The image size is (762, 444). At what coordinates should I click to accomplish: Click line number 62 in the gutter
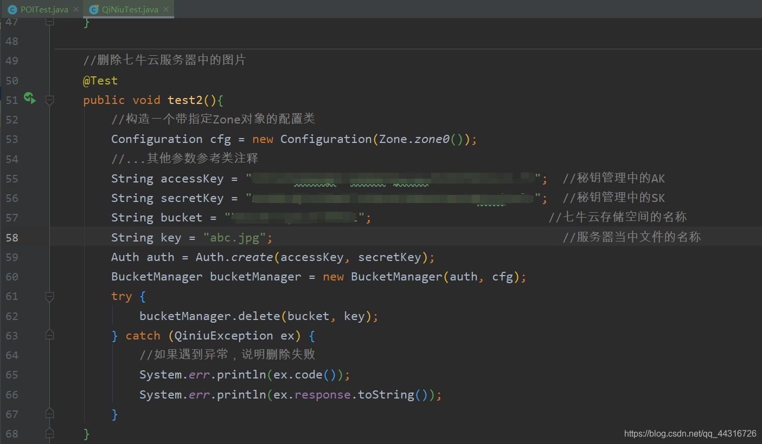(x=12, y=316)
